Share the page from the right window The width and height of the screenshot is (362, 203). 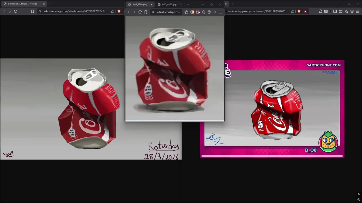(x=293, y=11)
